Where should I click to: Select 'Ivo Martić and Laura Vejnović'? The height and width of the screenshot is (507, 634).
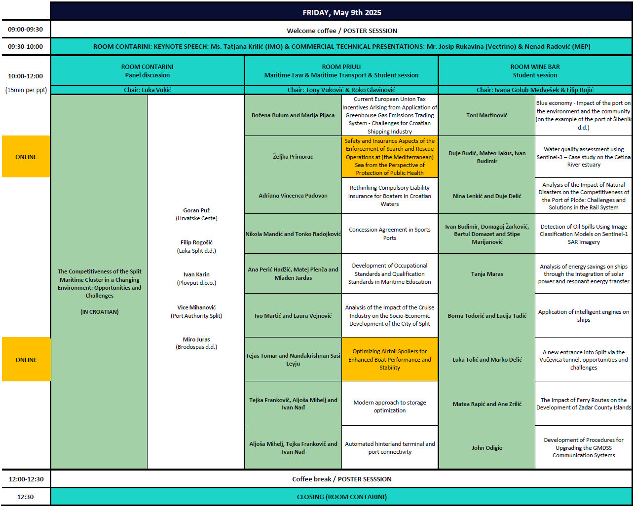(293, 316)
